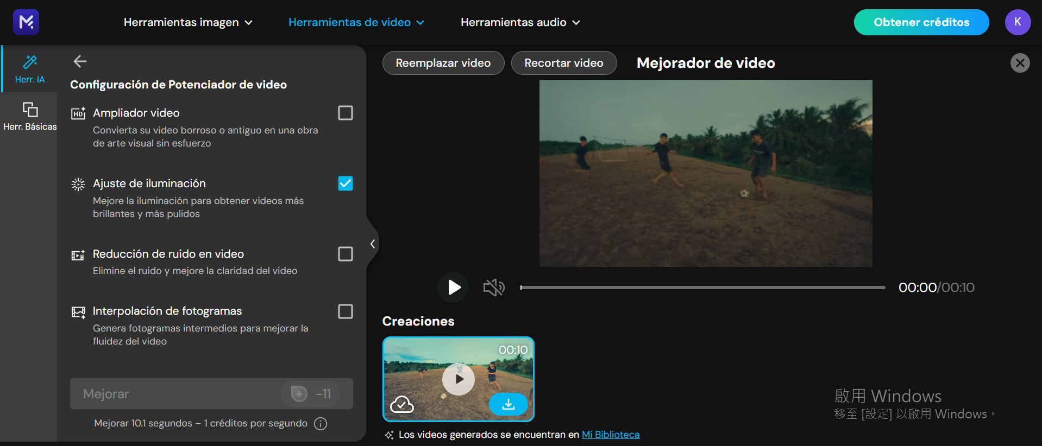This screenshot has width=1042, height=446.
Task: Click the 00:10 duration label on thumbnail
Action: 513,350
